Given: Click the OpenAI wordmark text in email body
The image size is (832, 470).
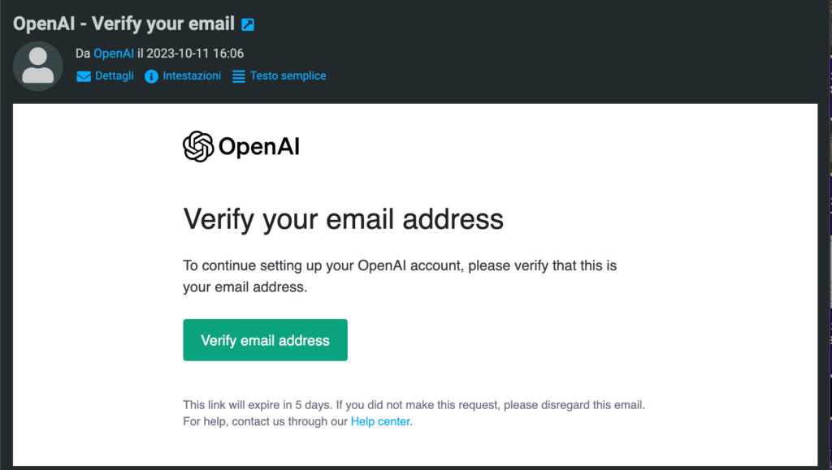Looking at the screenshot, I should click(x=259, y=147).
